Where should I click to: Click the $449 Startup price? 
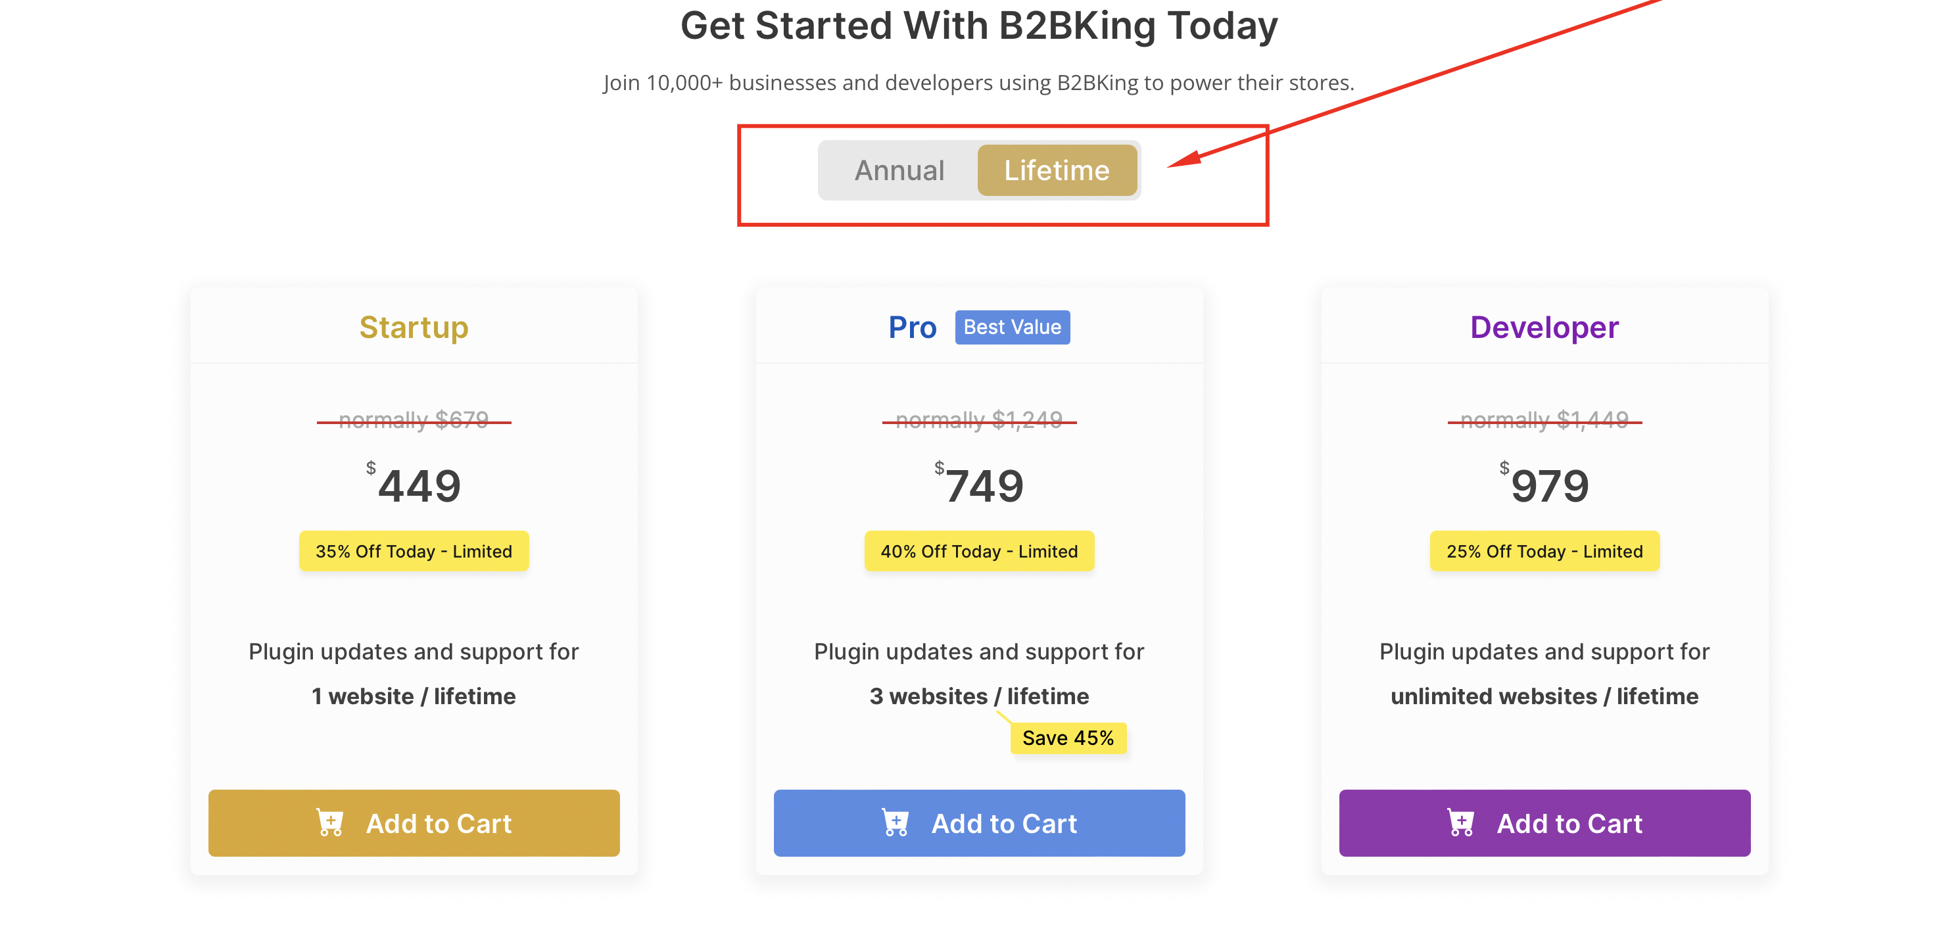pyautogui.click(x=414, y=485)
